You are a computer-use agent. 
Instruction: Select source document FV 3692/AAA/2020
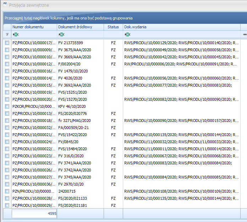[75, 85]
